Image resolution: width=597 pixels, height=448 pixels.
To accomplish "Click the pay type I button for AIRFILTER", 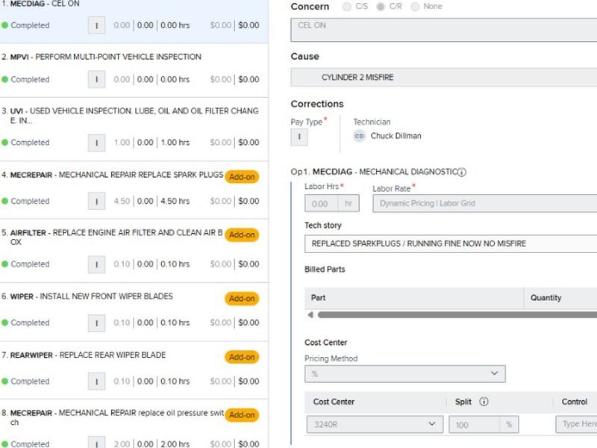I will click(97, 264).
